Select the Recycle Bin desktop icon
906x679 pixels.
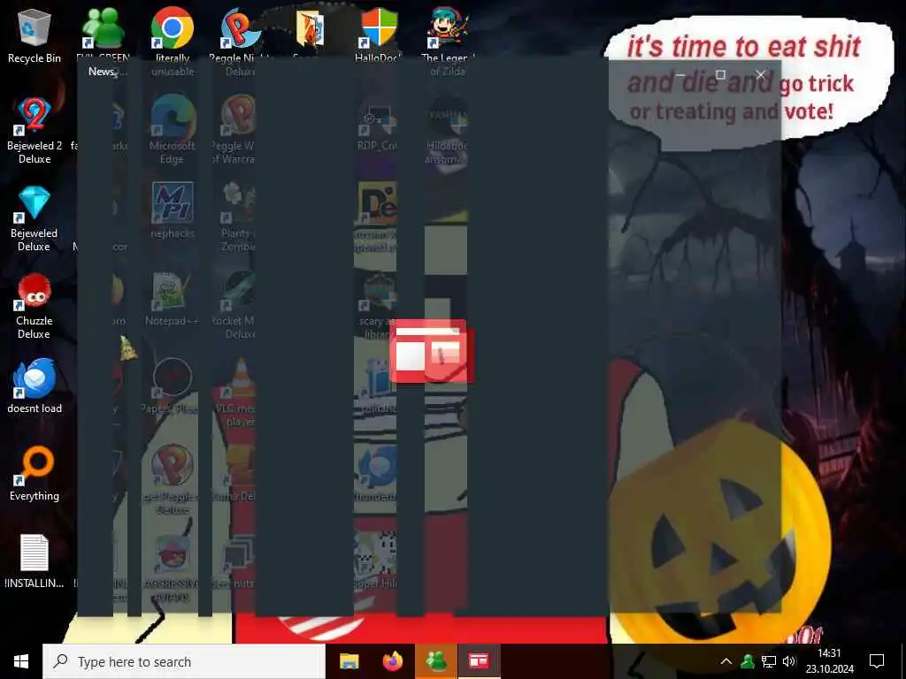[x=35, y=35]
